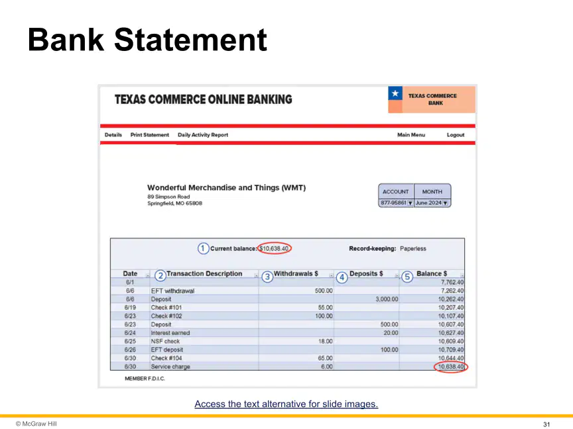Select the 'NSF check' transaction description
The width and height of the screenshot is (573, 429).
pyautogui.click(x=165, y=341)
